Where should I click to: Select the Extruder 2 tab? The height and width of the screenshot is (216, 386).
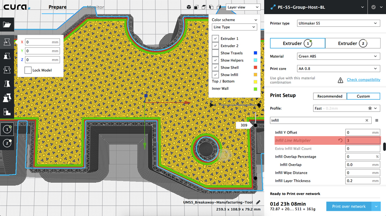coord(352,43)
